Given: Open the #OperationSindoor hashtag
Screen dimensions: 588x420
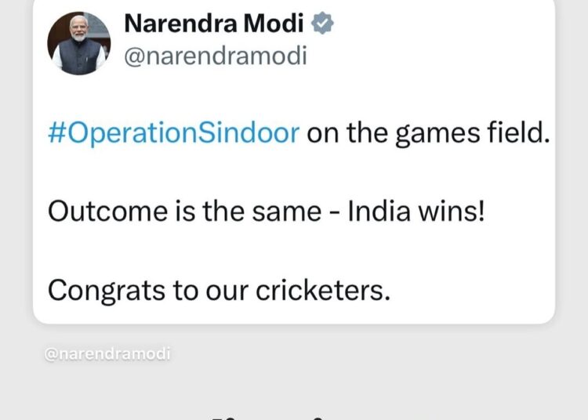Looking at the screenshot, I should coord(173,133).
